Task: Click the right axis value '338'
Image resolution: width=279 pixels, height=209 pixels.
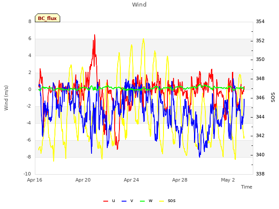Action: click(x=260, y=174)
